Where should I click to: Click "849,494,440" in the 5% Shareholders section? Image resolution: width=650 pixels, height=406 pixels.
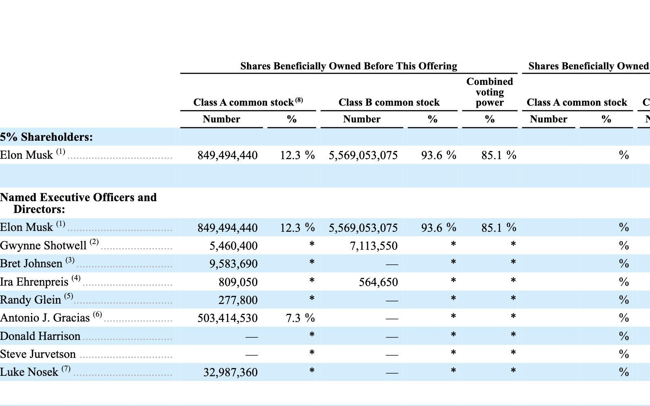pos(227,155)
